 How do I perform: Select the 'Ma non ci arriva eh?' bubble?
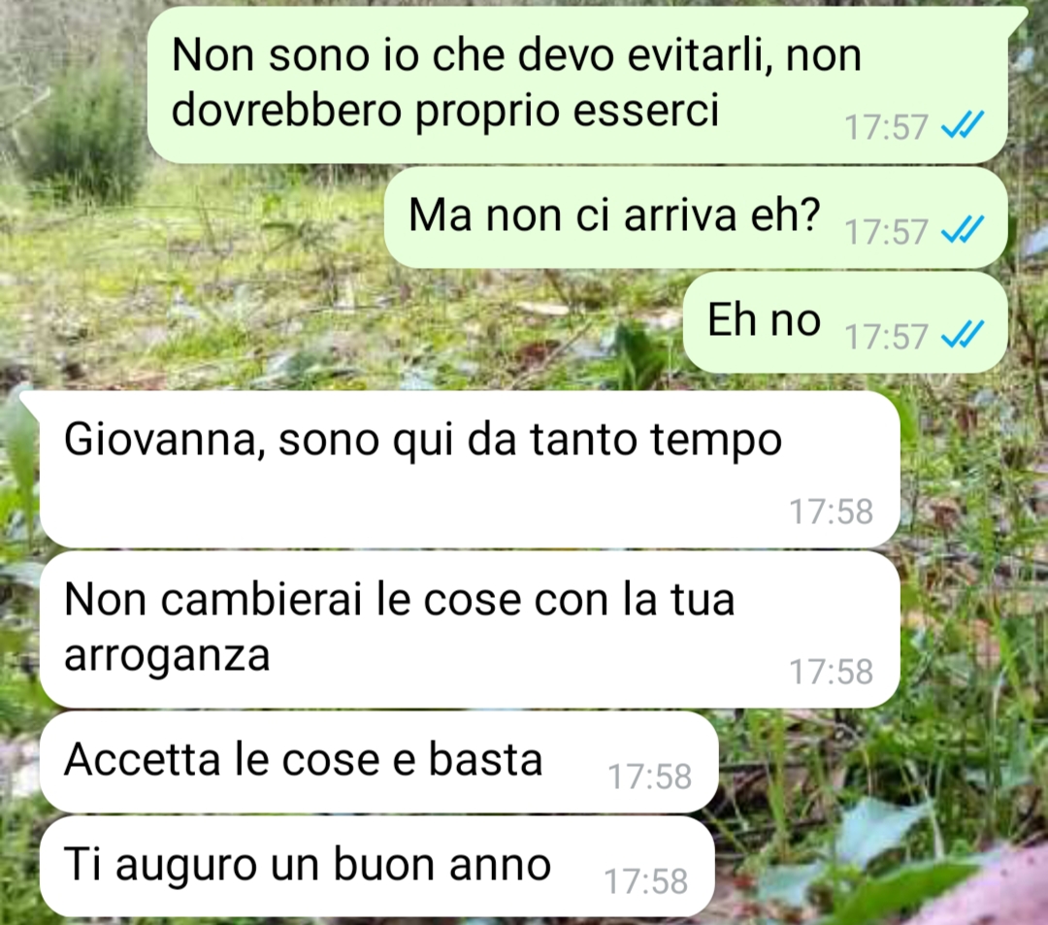tap(696, 217)
